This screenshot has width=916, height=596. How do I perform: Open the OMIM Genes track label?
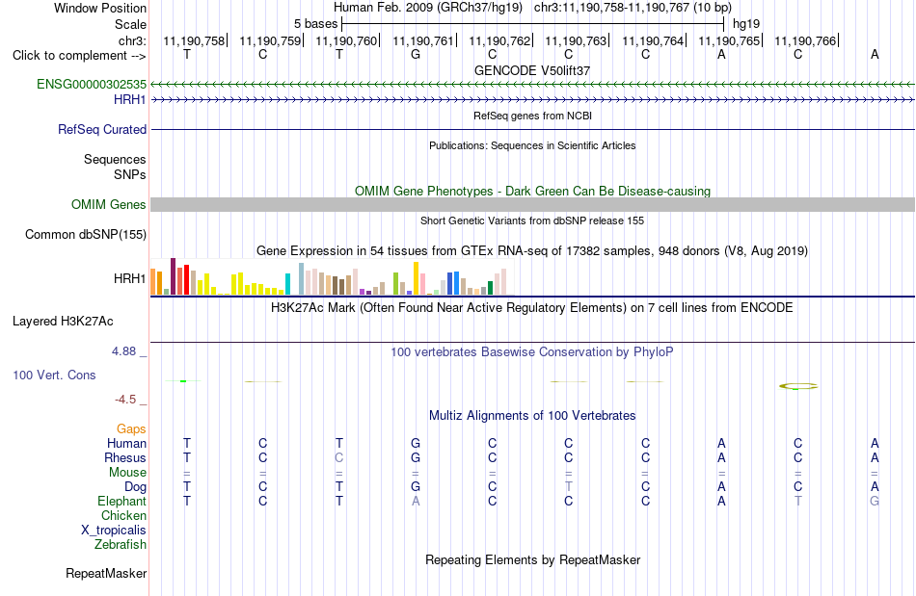pyautogui.click(x=108, y=205)
